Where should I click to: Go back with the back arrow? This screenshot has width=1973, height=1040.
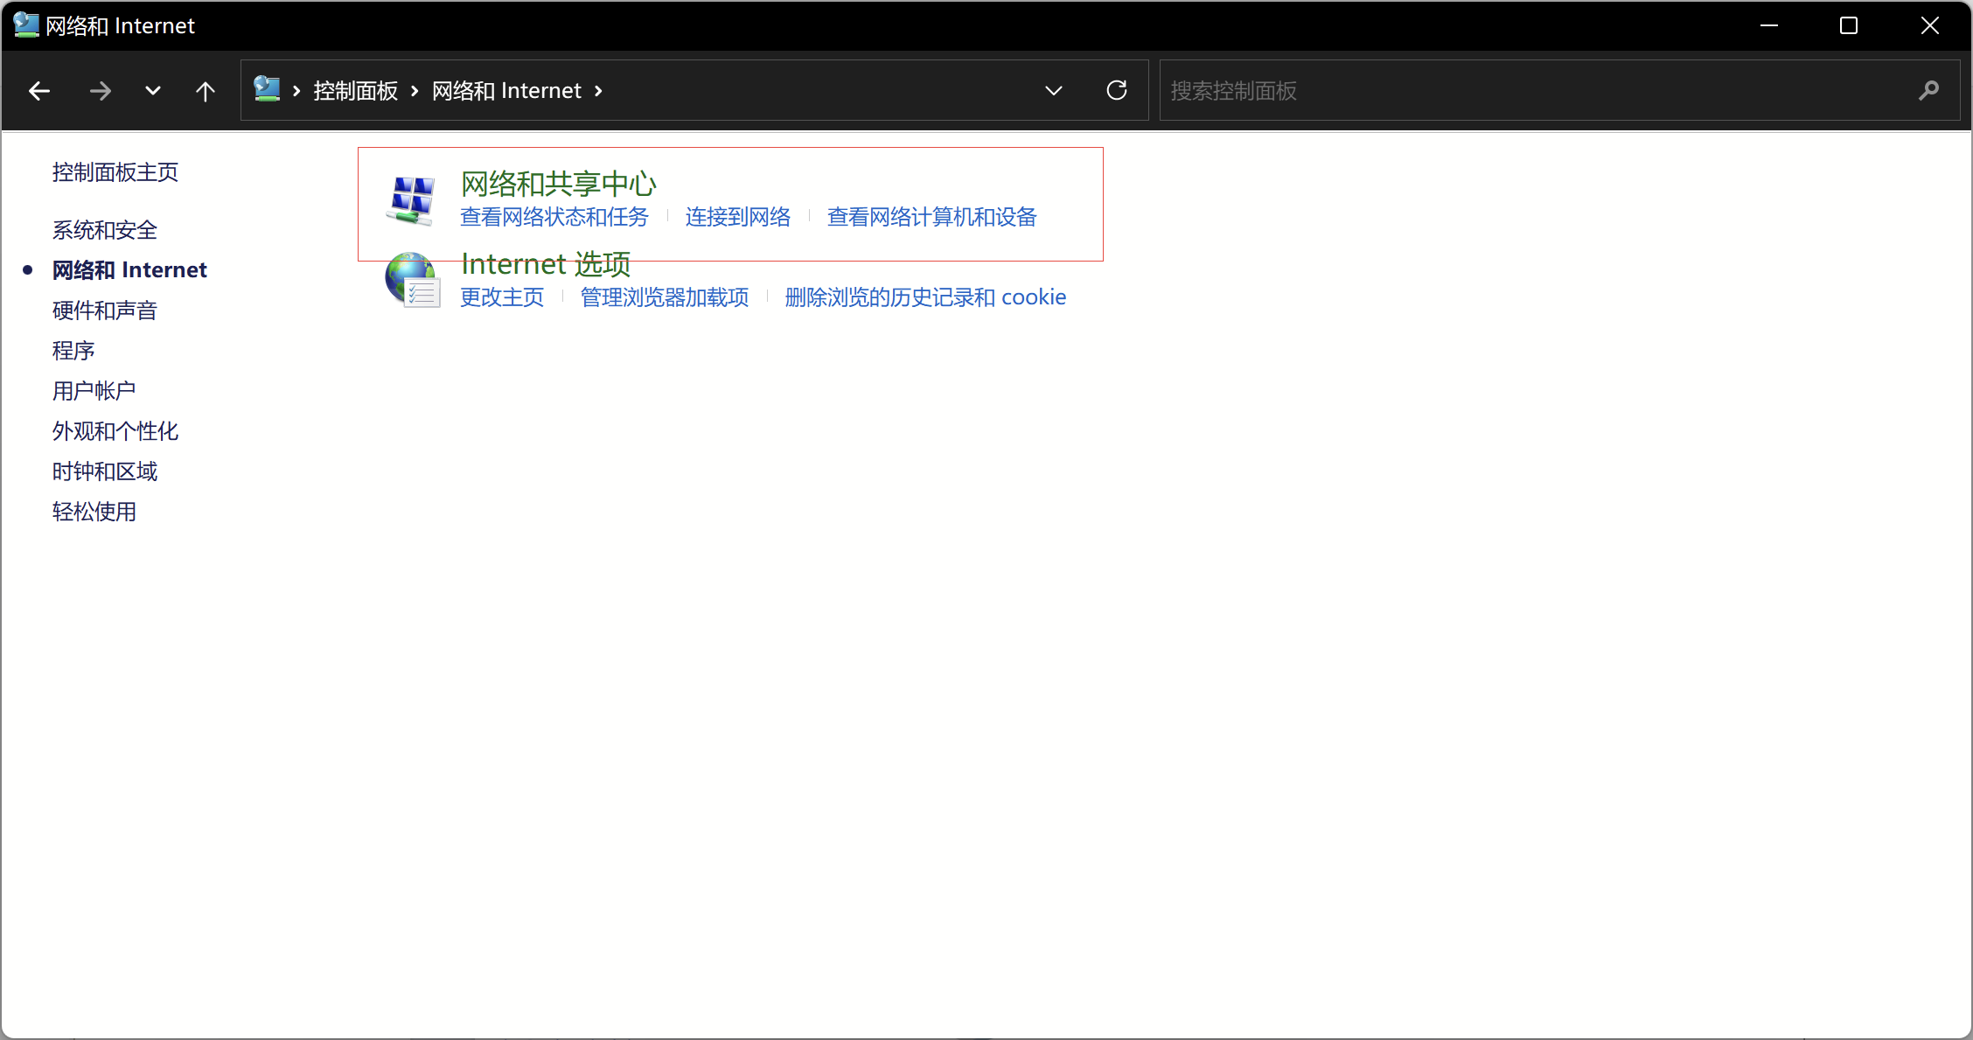point(39,91)
